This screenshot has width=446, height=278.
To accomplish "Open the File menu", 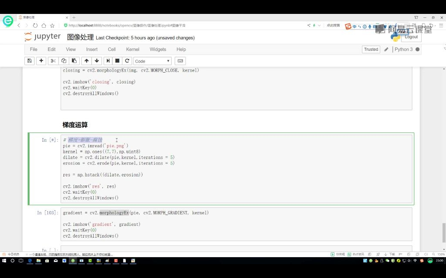I will [x=34, y=50].
